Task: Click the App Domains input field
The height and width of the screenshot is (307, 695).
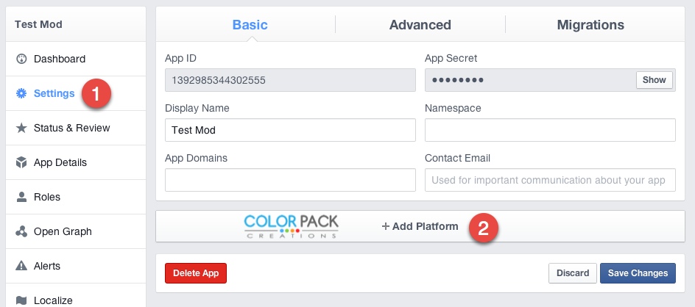Action: pos(290,180)
